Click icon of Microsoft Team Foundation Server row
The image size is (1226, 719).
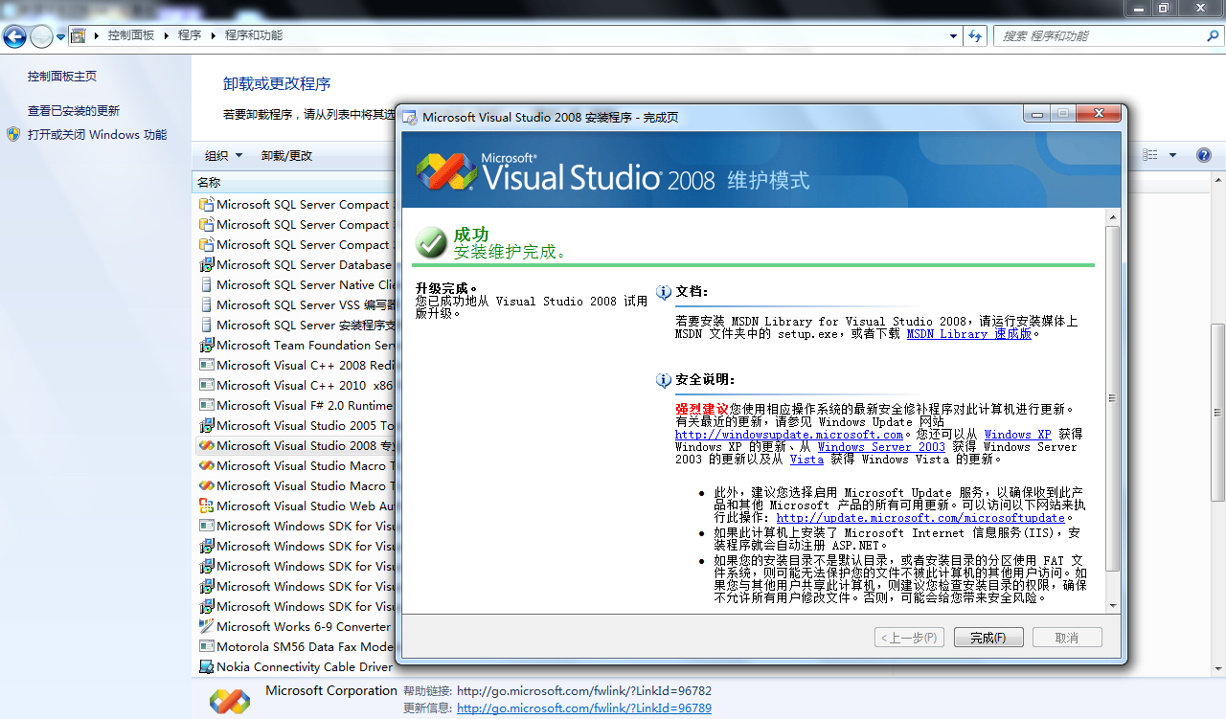pyautogui.click(x=206, y=345)
